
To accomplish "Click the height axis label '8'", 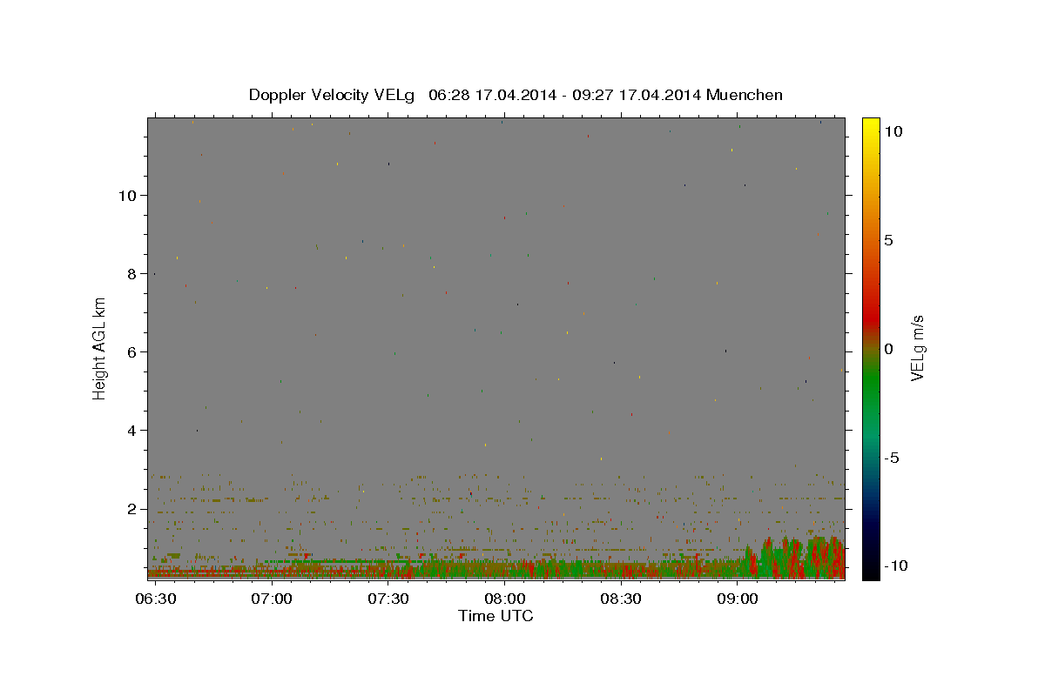I will tap(132, 273).
